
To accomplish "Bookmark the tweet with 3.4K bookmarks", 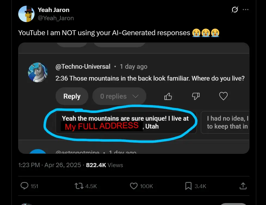I will [x=188, y=186].
